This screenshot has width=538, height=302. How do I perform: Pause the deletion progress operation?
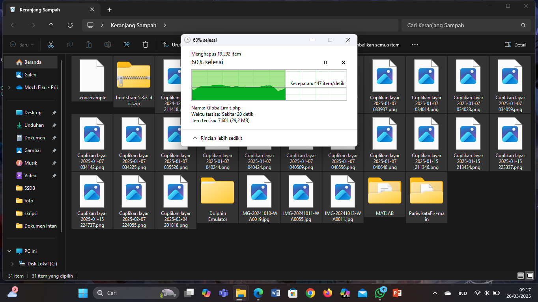pos(325,63)
